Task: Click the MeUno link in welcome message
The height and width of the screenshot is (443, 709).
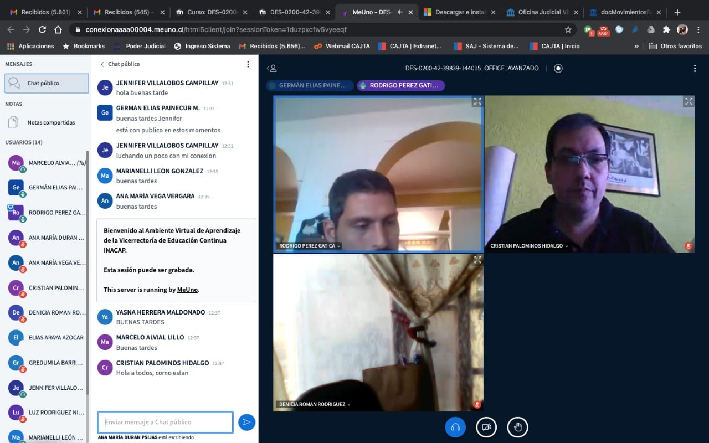Action: coord(187,290)
